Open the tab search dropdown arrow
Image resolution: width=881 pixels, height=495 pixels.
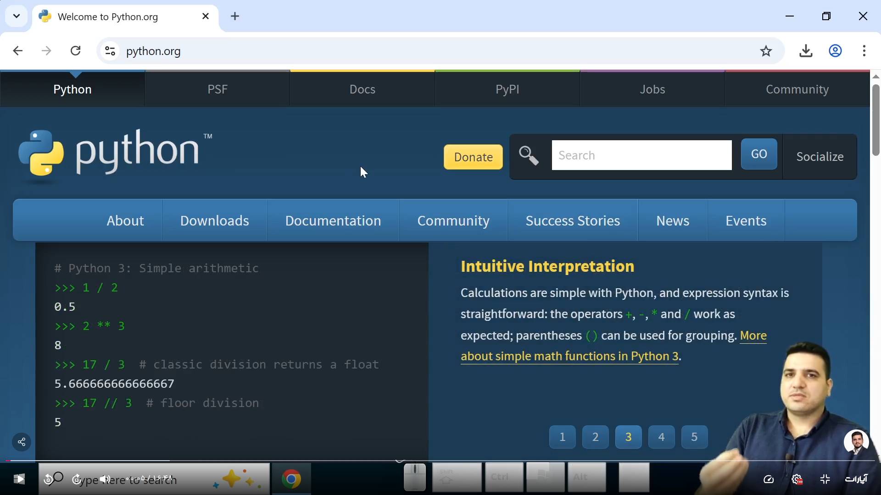(x=17, y=16)
